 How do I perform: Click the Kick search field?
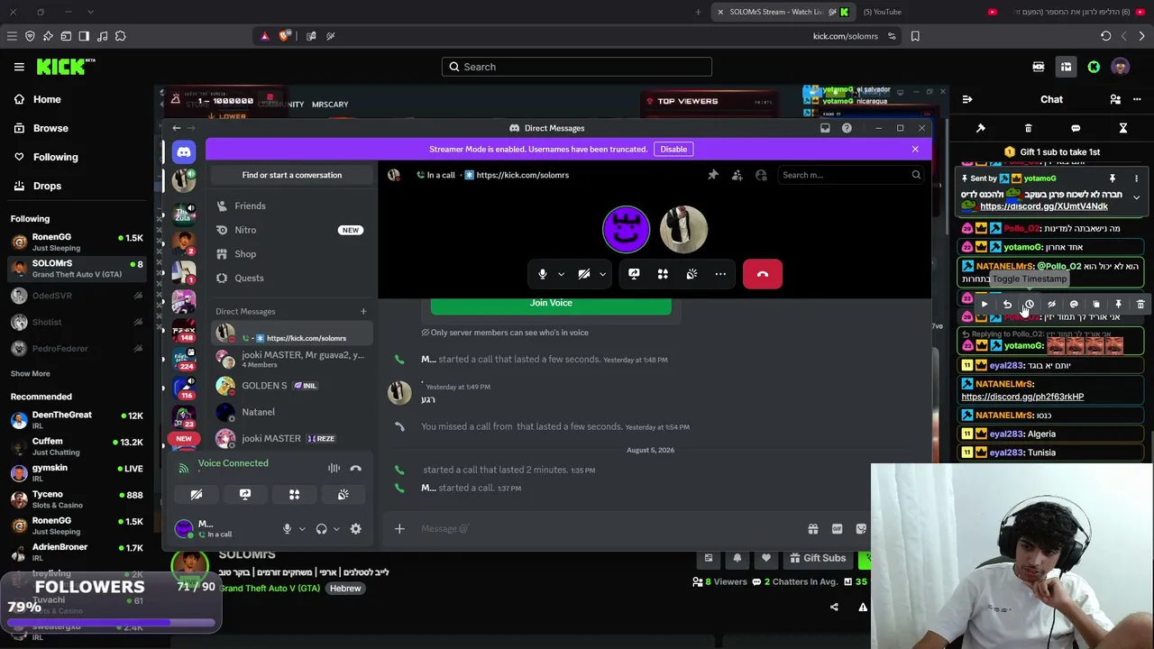coord(577,67)
